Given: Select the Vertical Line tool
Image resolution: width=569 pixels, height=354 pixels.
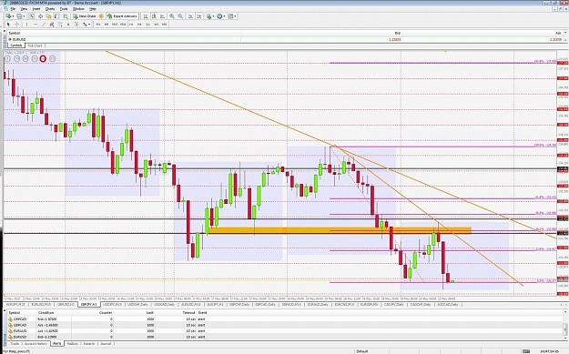Looking at the screenshot, I should [x=26, y=25].
